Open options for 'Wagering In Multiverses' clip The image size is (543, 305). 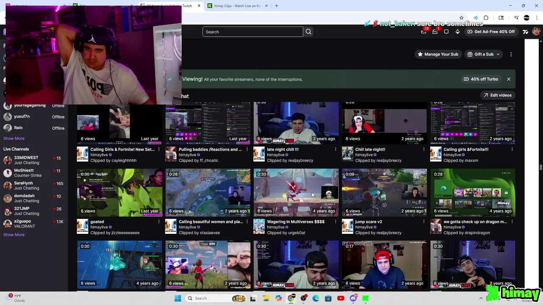336,222
